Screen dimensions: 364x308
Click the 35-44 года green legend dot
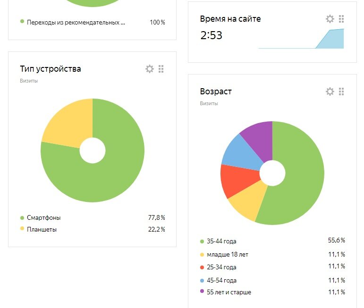(x=202, y=241)
